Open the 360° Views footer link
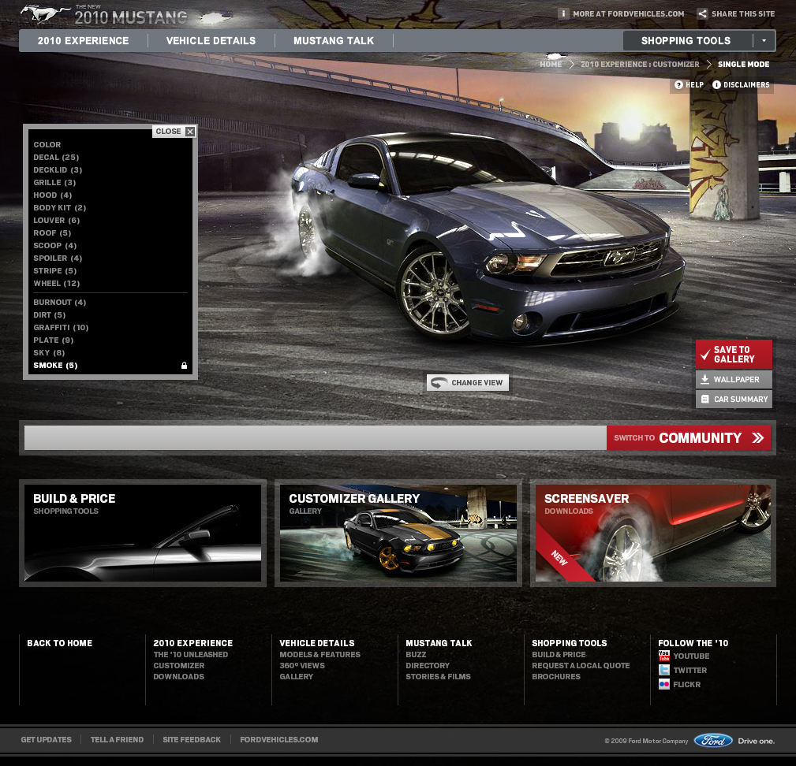This screenshot has width=796, height=766. [302, 666]
